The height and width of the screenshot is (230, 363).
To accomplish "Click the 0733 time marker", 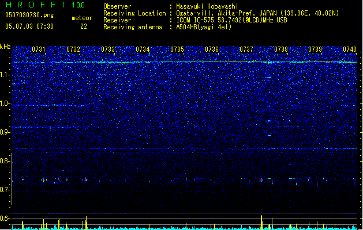I will pyautogui.click(x=108, y=49).
